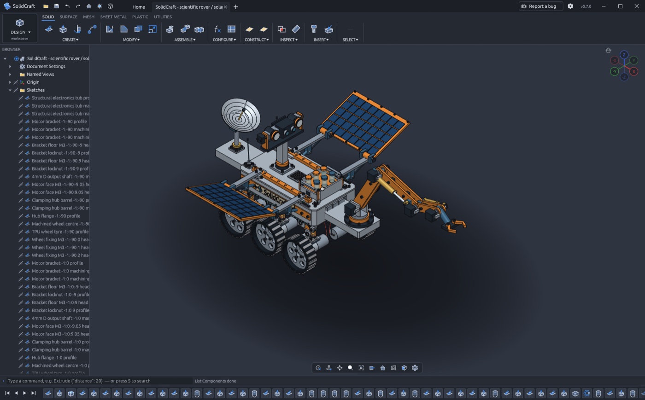Open the Home tab
The image size is (645, 400).
click(139, 7)
